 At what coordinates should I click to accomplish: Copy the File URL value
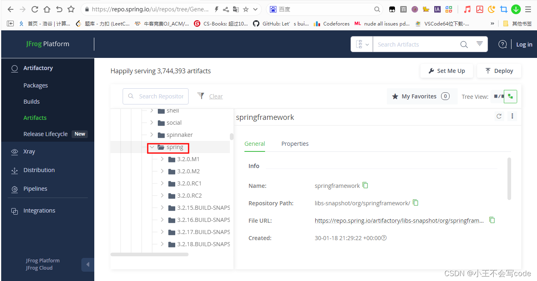click(492, 220)
